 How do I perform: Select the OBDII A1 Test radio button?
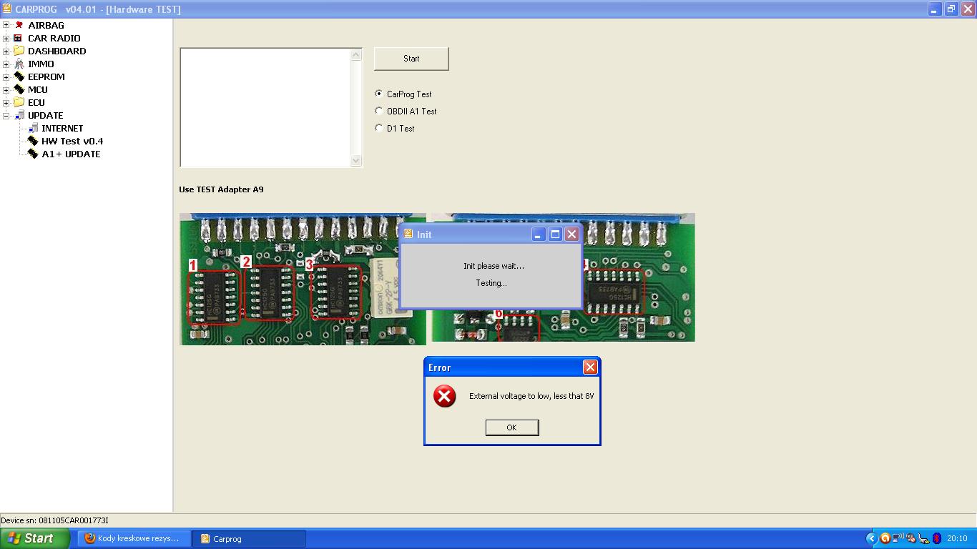pos(379,111)
